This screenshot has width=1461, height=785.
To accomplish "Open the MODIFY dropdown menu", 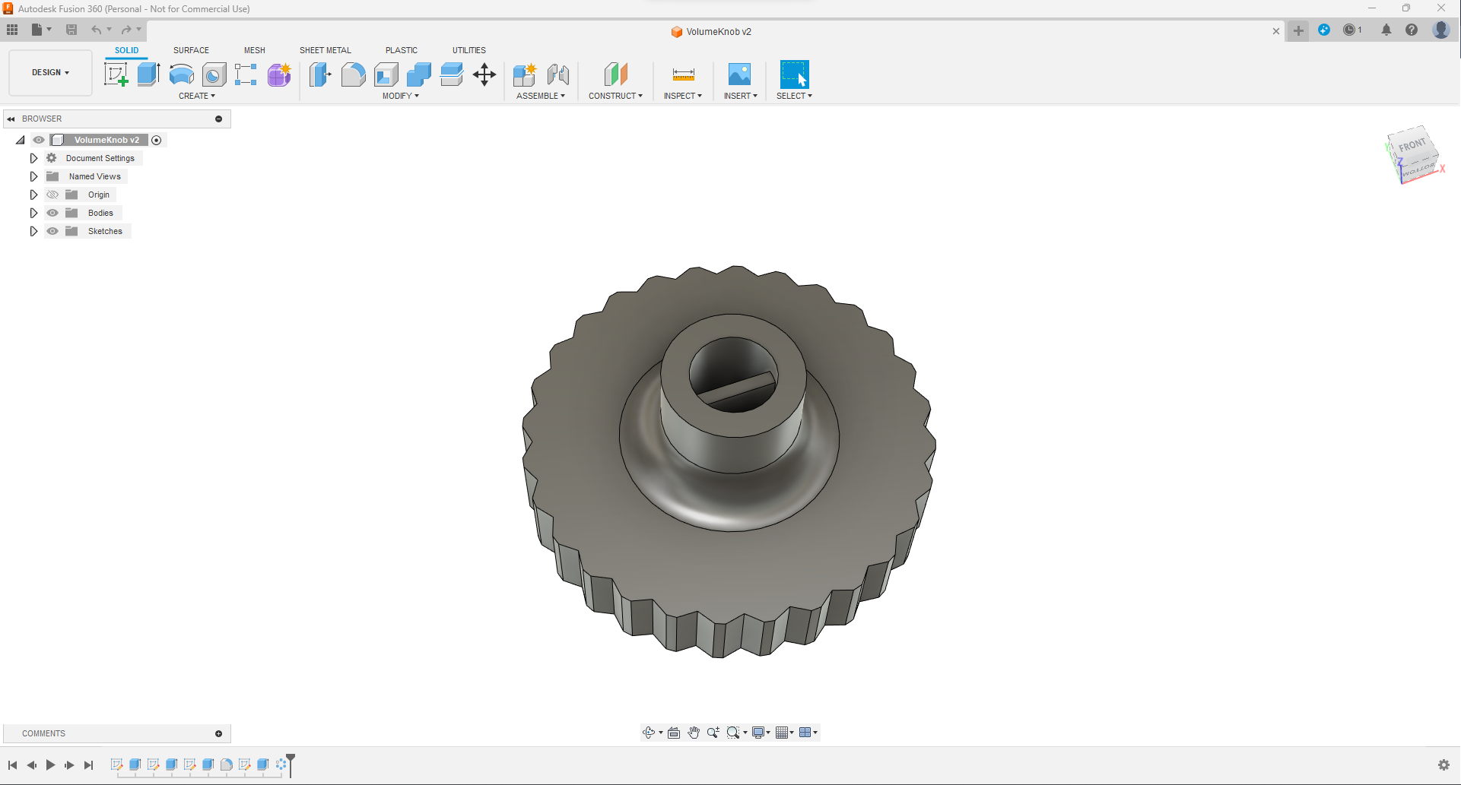I will (x=401, y=96).
